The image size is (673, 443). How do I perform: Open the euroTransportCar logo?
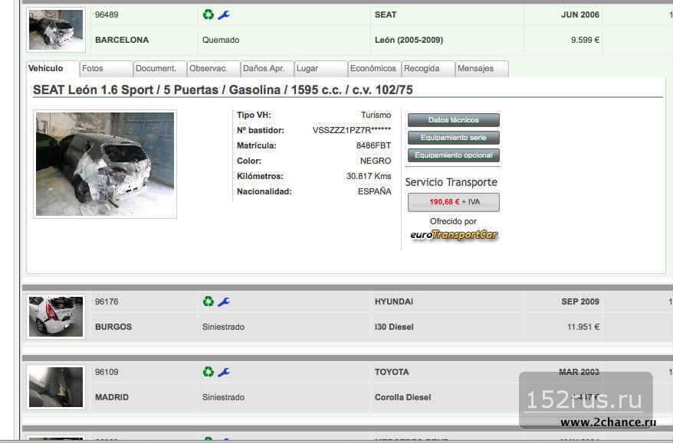pos(454,235)
